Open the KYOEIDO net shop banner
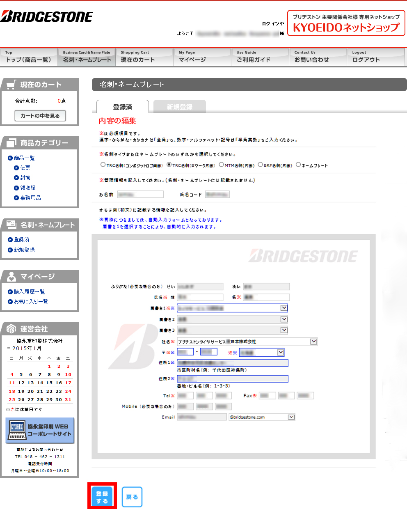Viewport: 407px width, 509px height. [346, 23]
